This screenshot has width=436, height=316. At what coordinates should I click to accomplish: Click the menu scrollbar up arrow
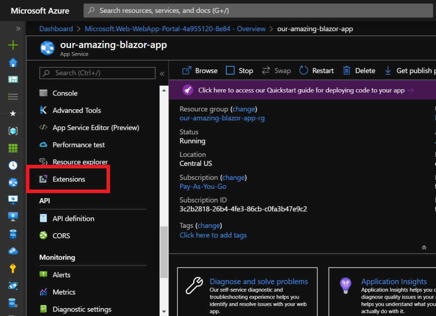coord(164,90)
